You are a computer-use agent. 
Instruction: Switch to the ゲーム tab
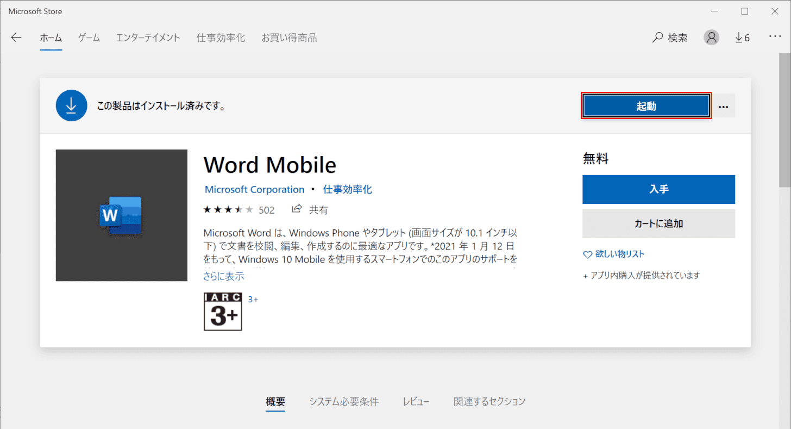click(89, 38)
